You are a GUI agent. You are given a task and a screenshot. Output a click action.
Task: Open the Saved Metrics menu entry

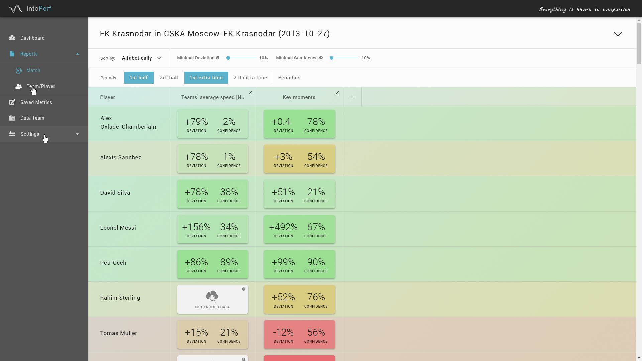(x=36, y=102)
